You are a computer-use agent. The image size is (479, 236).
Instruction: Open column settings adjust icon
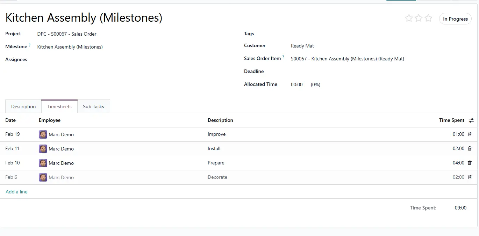click(x=471, y=120)
